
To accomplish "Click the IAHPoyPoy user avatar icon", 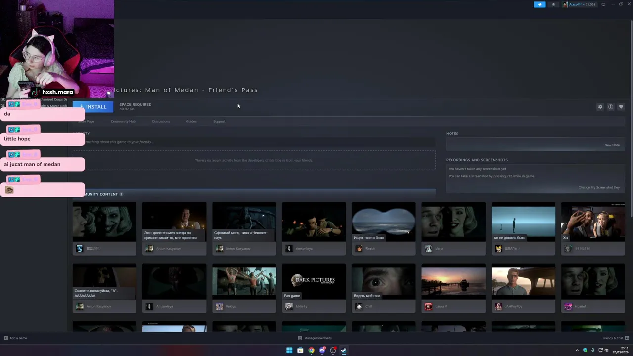I will pos(498,307).
